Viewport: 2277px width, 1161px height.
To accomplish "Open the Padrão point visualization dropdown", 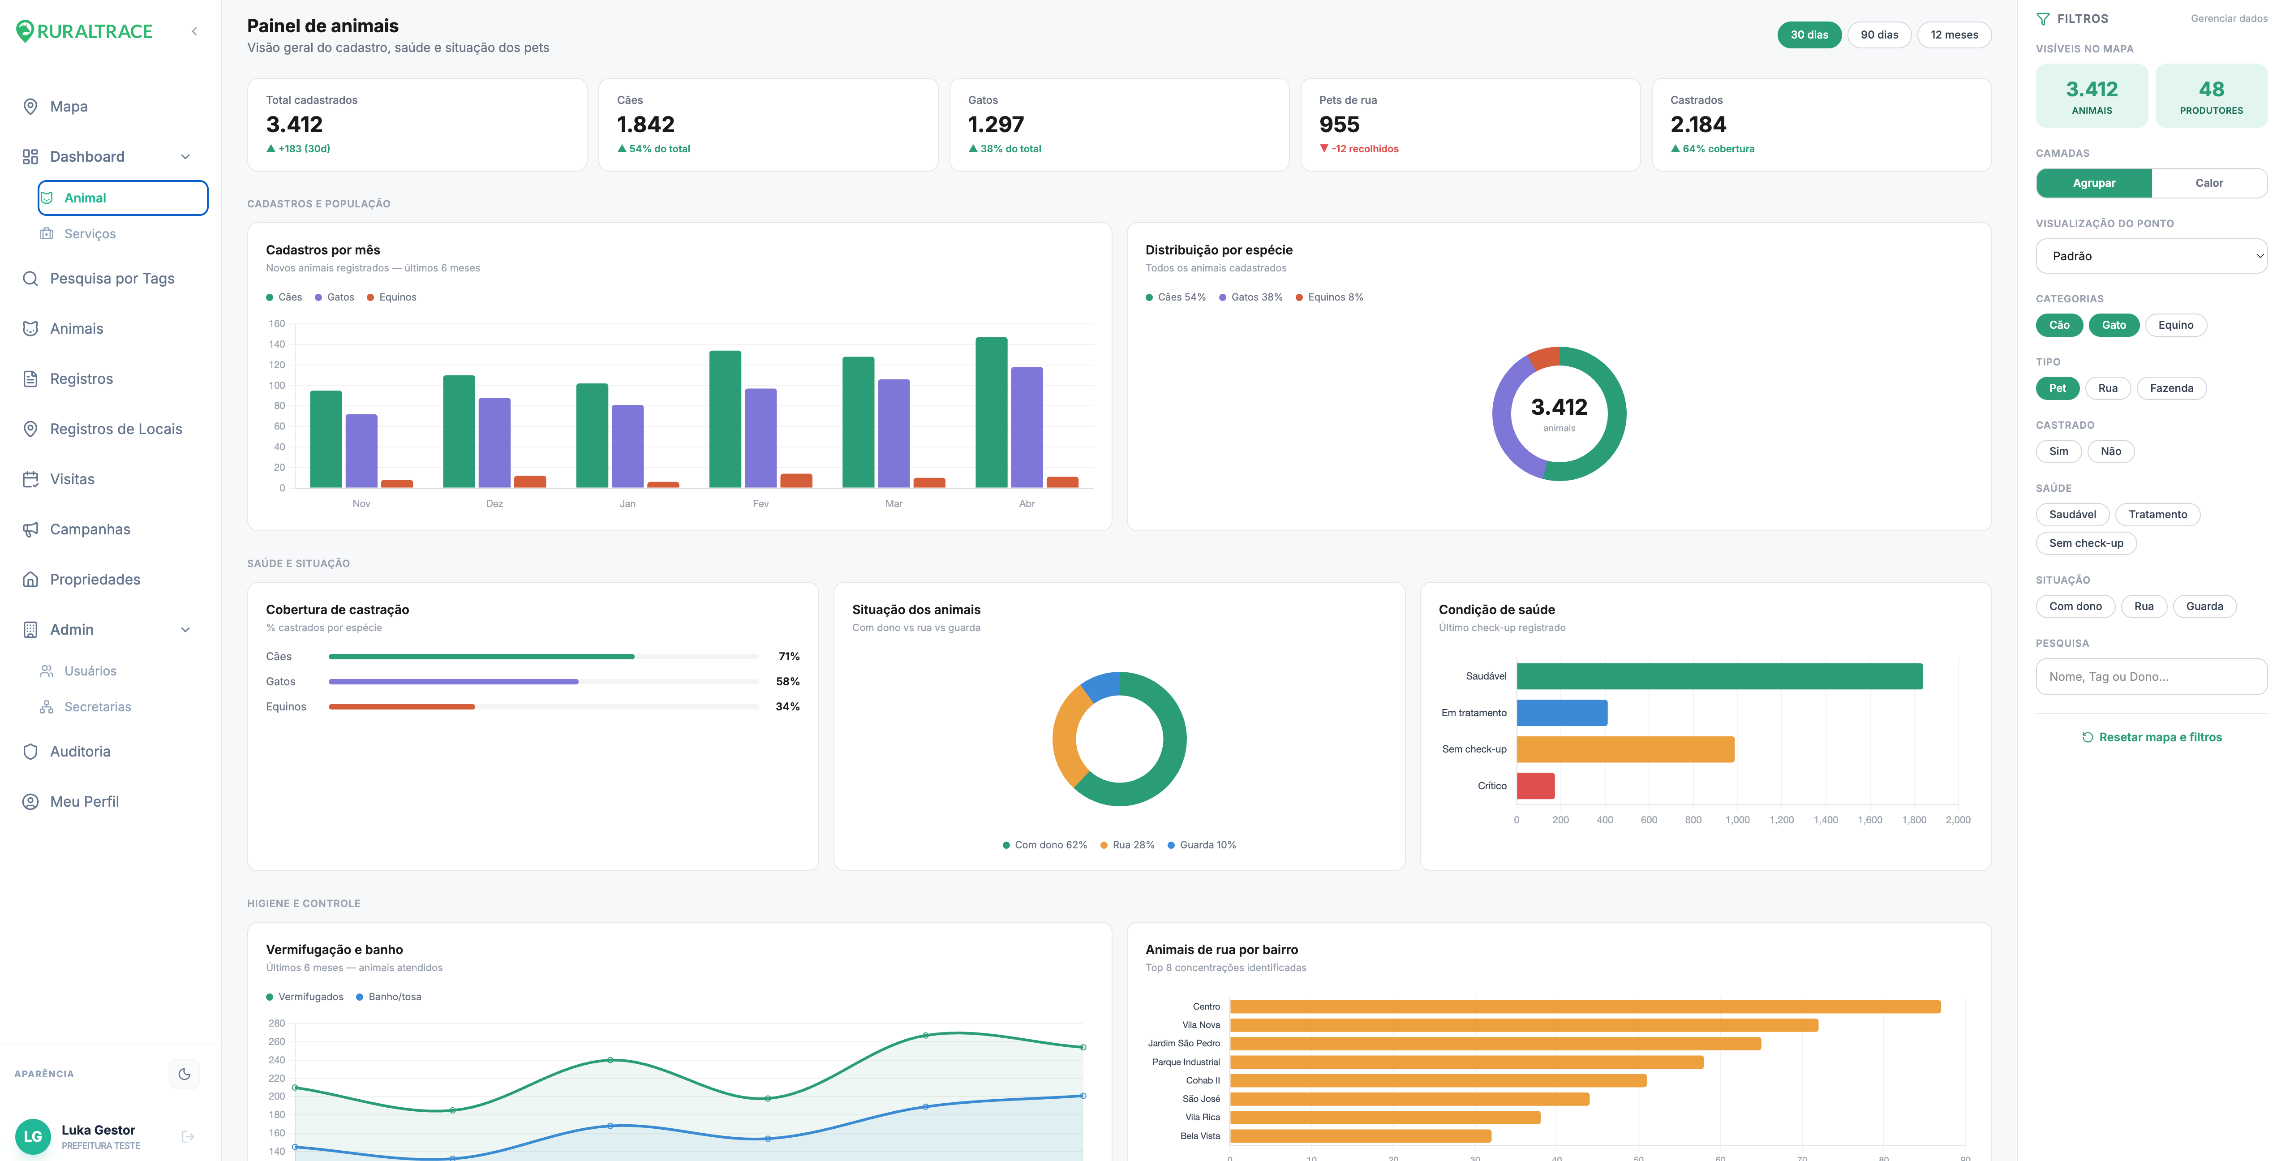I will (x=2151, y=256).
